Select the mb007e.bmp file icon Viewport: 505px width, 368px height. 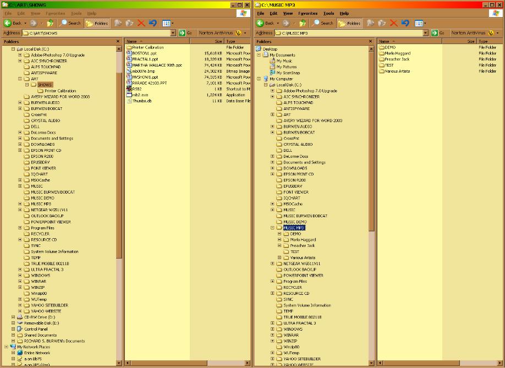[x=129, y=72]
